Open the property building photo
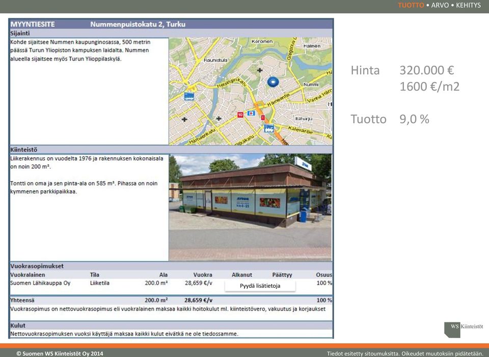 coord(251,207)
